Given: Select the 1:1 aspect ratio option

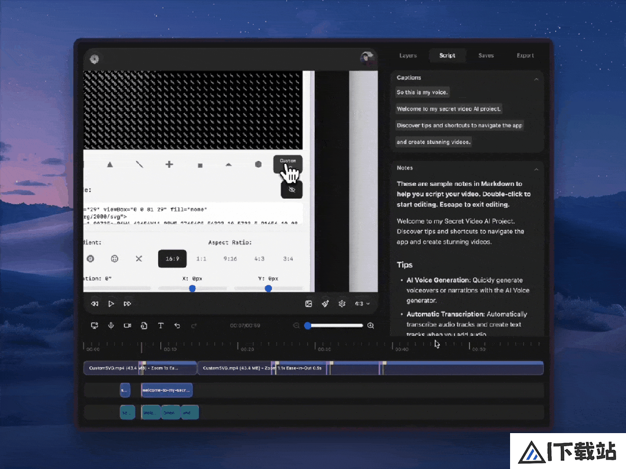Looking at the screenshot, I should click(x=201, y=258).
